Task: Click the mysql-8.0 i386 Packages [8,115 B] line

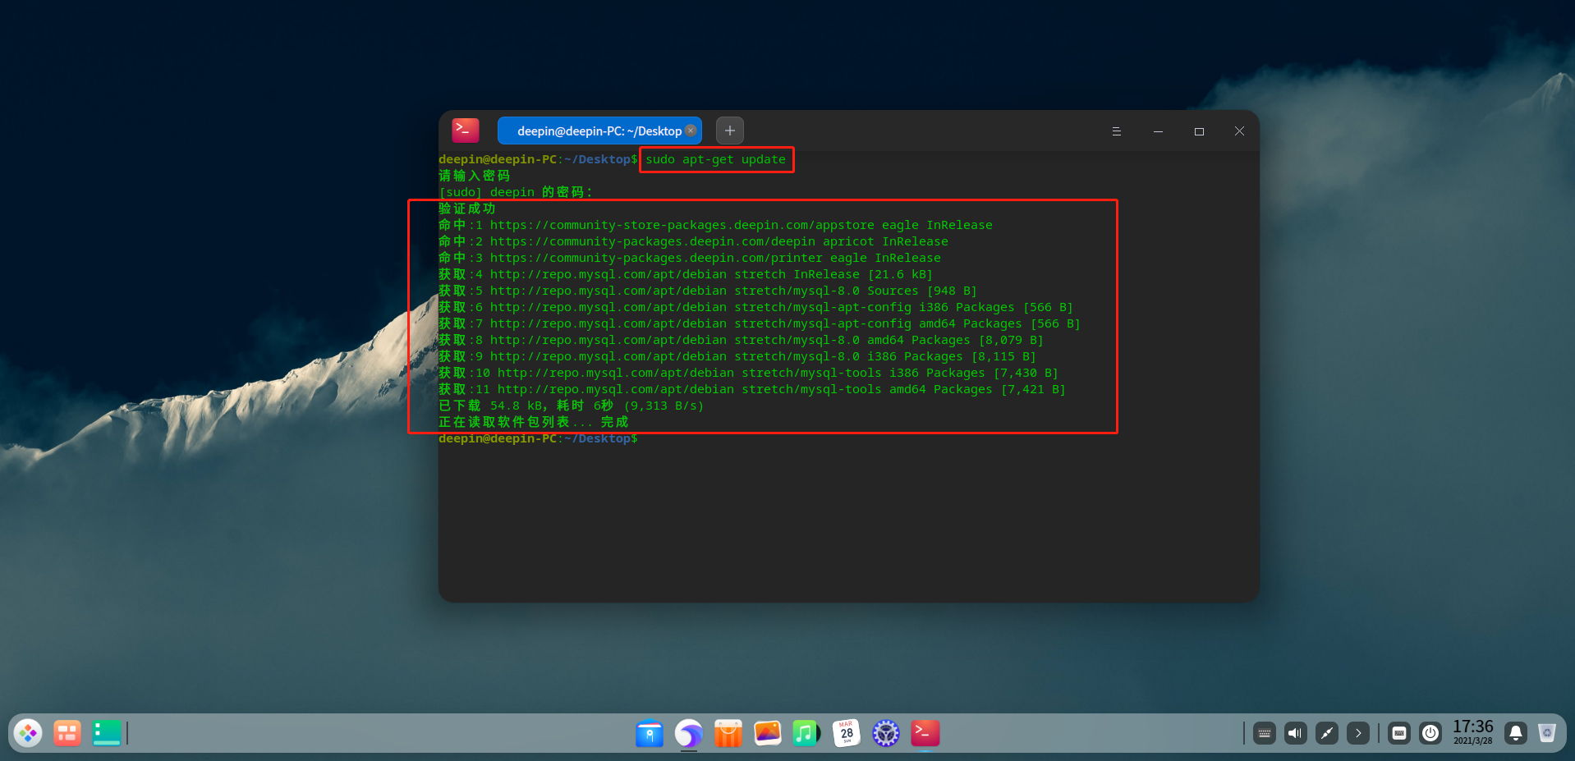Action: (x=737, y=356)
